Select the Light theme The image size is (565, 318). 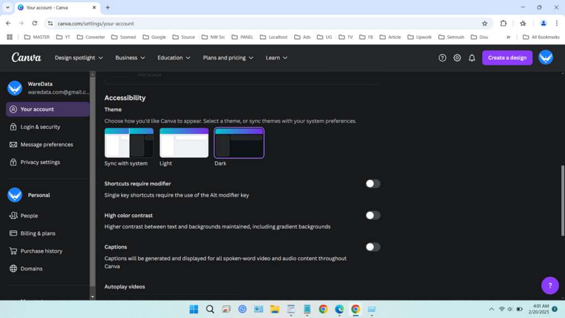[x=184, y=143]
